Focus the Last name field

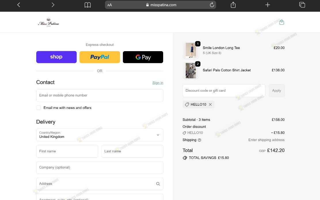click(x=132, y=151)
